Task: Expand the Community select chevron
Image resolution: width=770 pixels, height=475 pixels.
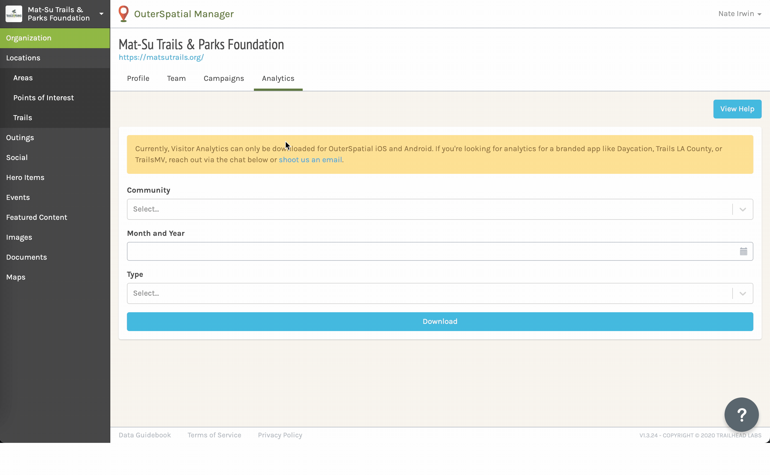Action: pyautogui.click(x=743, y=209)
